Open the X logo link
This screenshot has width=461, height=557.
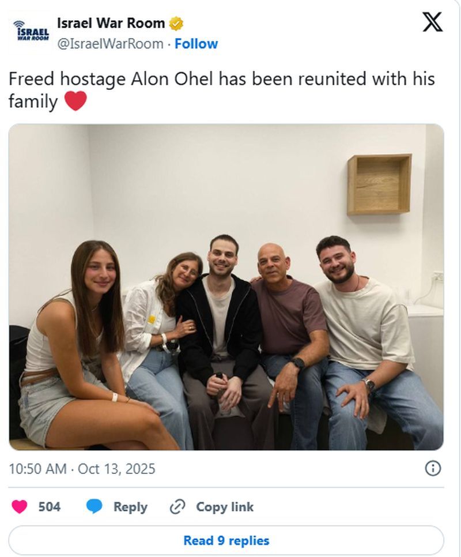(x=432, y=22)
